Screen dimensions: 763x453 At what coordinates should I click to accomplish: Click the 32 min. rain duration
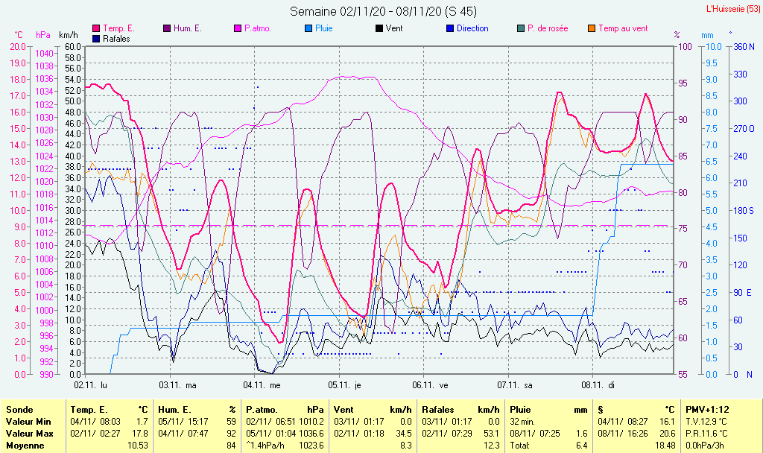[522, 422]
